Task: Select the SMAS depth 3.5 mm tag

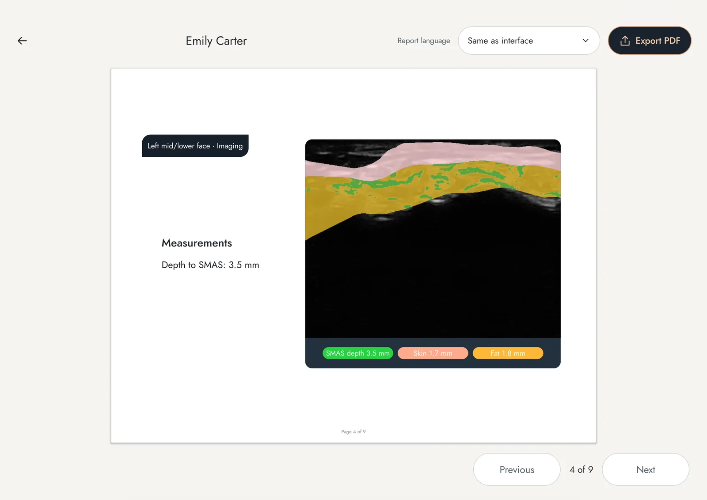Action: tap(358, 353)
